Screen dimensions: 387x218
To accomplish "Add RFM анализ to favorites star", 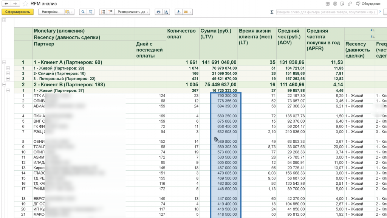I will 25,4.
